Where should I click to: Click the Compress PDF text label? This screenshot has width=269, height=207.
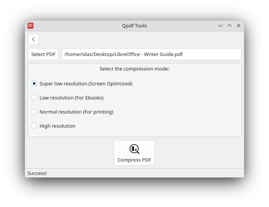134,160
